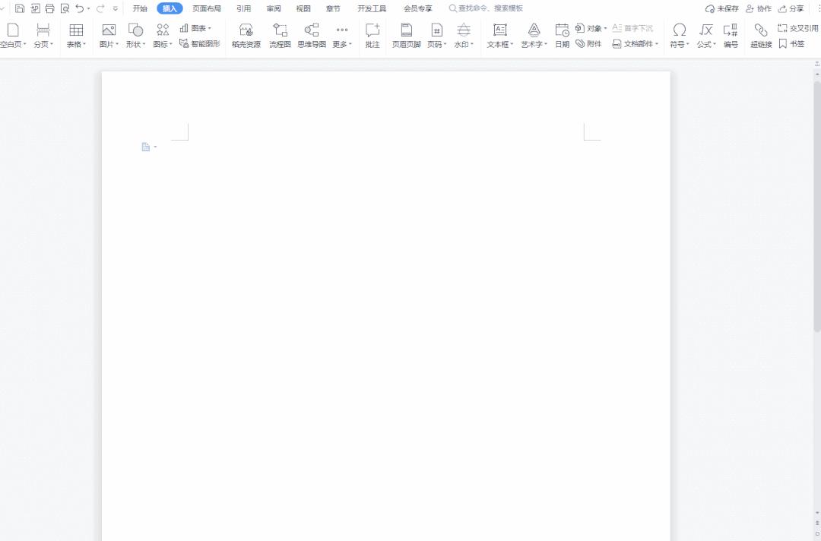Click the 未保存 (Unsaved) cloud button
Viewport: 821px width, 541px height.
coord(721,8)
